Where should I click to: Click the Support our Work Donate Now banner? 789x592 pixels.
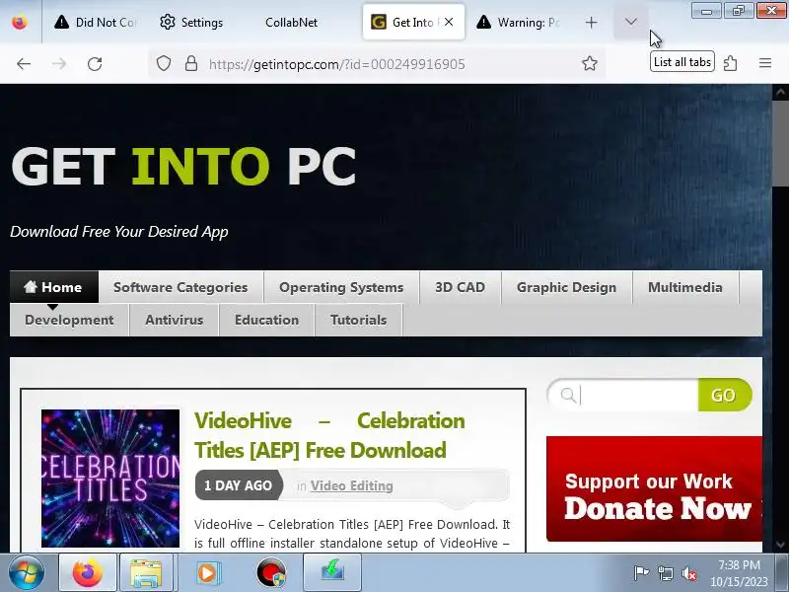click(x=654, y=488)
